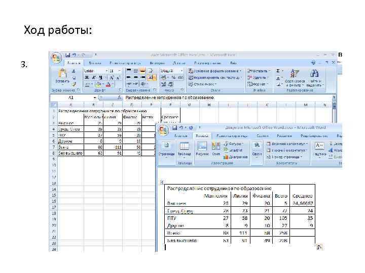This screenshot has width=365, height=273.
Task: Click Word Клип (Clip Art) button
Action: pyautogui.click(x=216, y=149)
